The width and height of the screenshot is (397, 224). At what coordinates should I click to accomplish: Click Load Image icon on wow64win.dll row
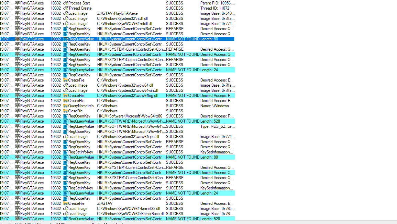point(65,90)
